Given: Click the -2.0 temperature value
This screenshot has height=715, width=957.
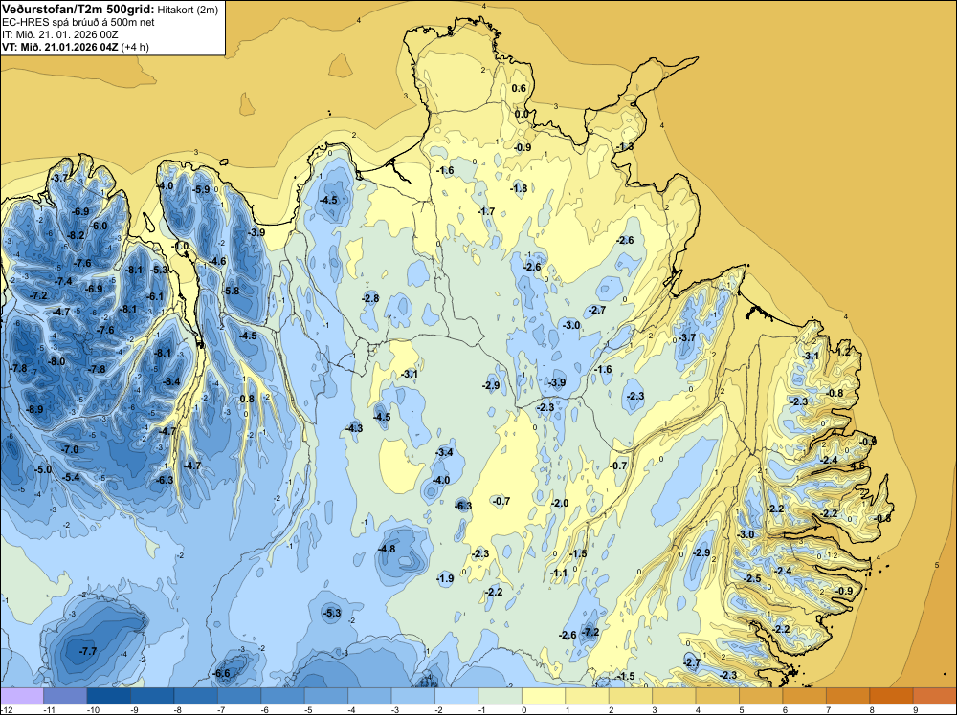Looking at the screenshot, I should 560,503.
